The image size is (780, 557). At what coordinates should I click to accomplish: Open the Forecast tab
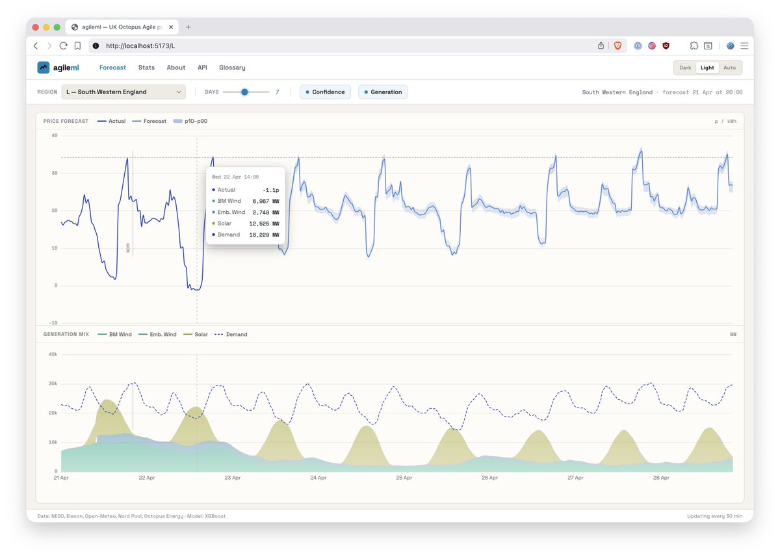pyautogui.click(x=113, y=68)
